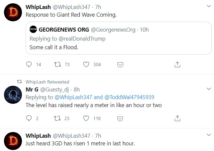Retweet the Giant Red Wave tweet
This screenshot has height=151, width=214.
[x=58, y=65]
